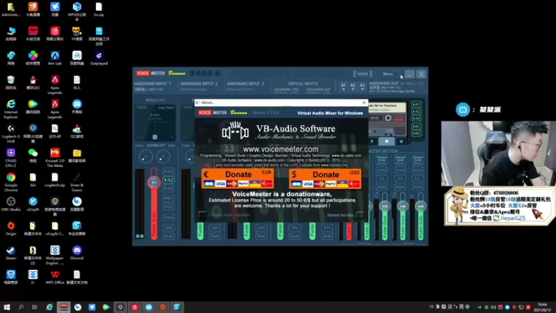Screen dimensions: 556x313
Task: Click the Donate USD button
Action: [325, 178]
